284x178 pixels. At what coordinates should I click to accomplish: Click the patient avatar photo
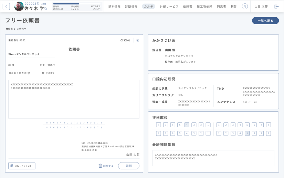click(x=19, y=6)
